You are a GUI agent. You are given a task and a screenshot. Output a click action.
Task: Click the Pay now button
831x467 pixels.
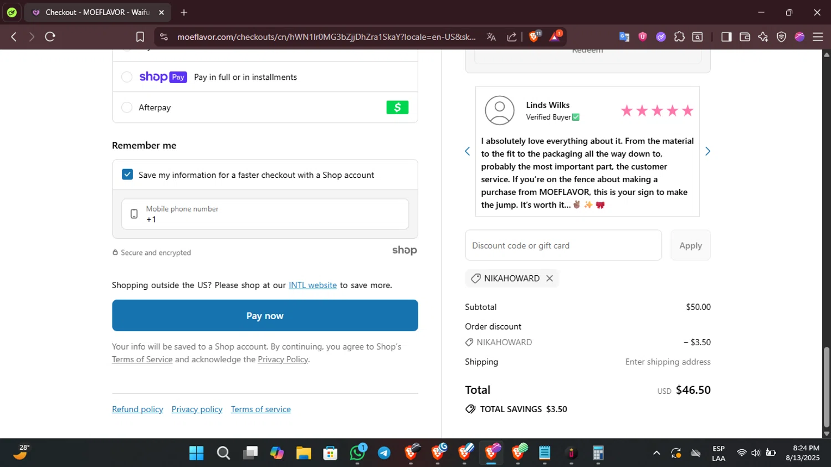265,316
